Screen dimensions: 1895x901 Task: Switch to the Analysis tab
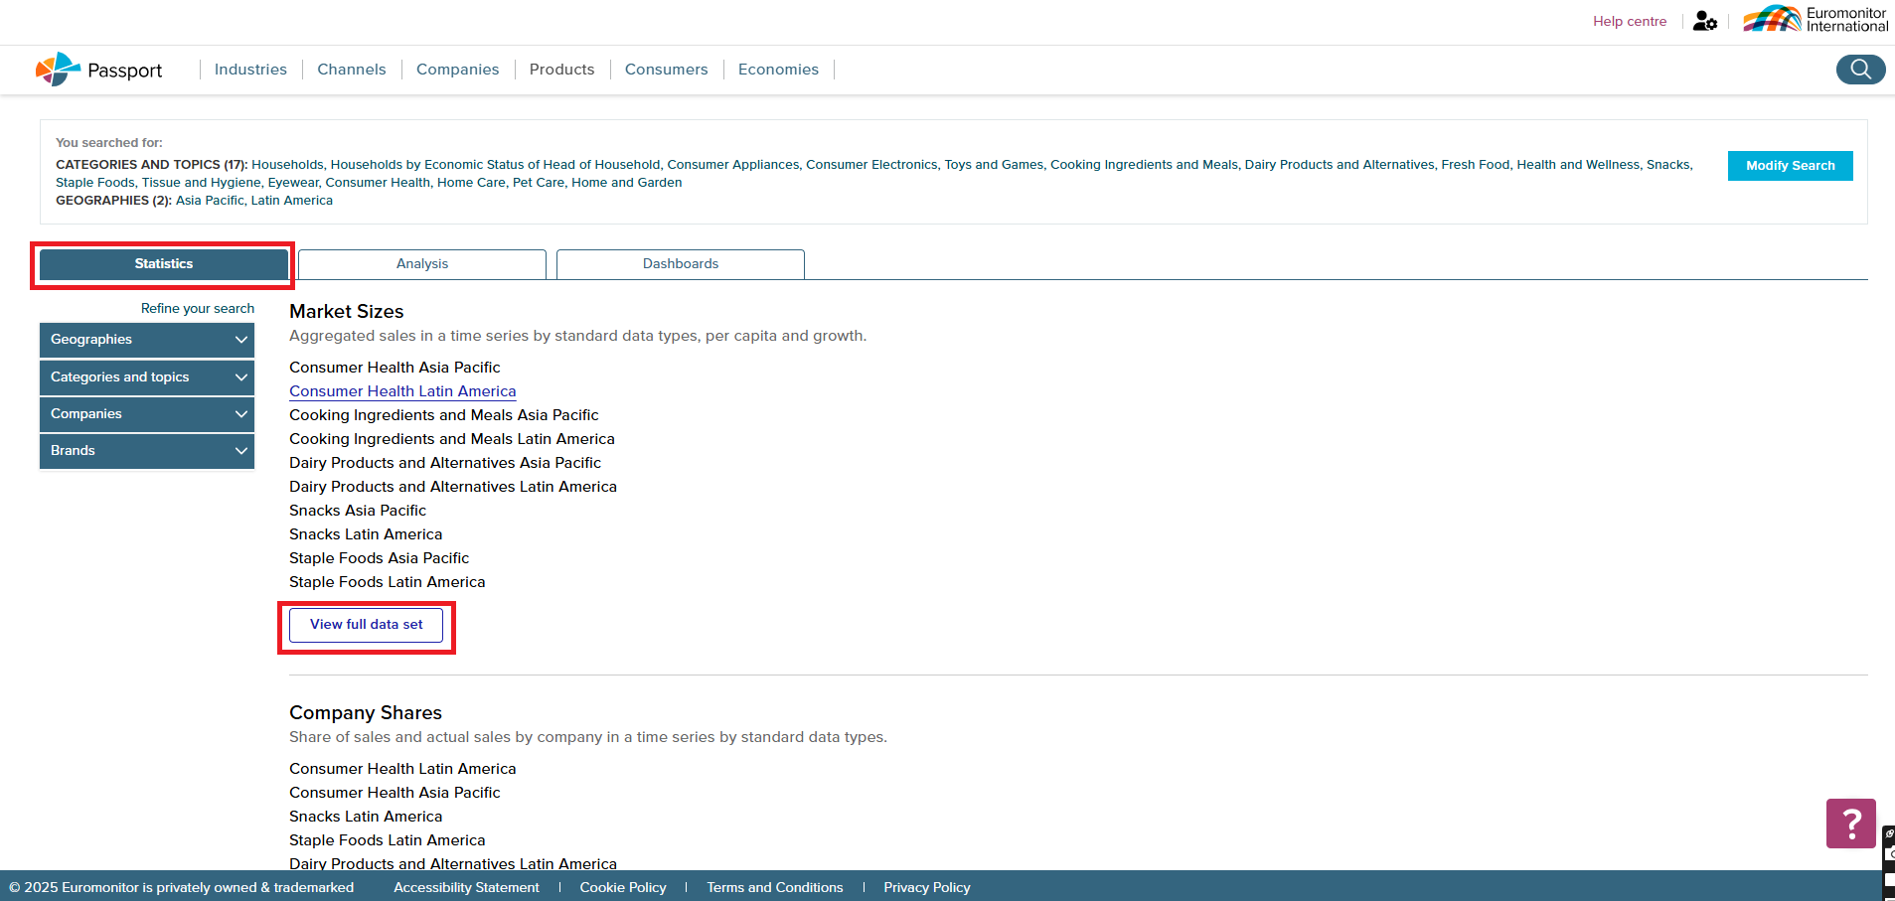pos(422,264)
